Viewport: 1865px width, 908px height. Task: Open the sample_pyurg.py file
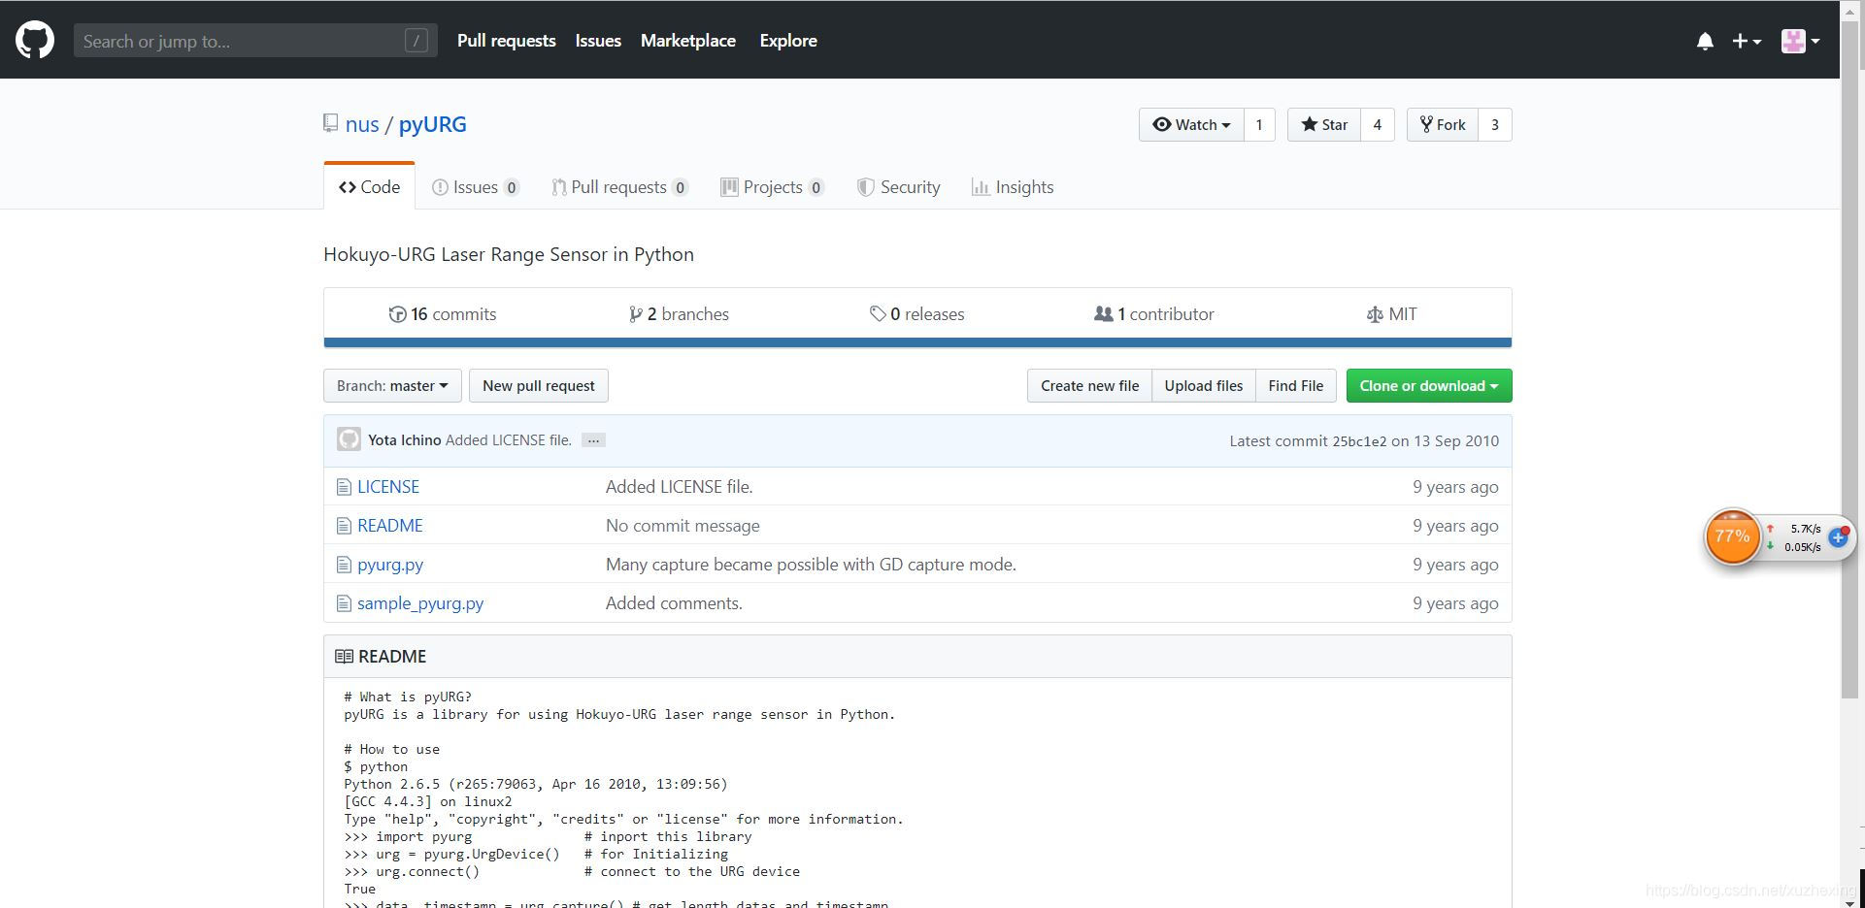pos(420,603)
